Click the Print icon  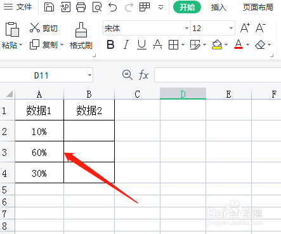81,7
